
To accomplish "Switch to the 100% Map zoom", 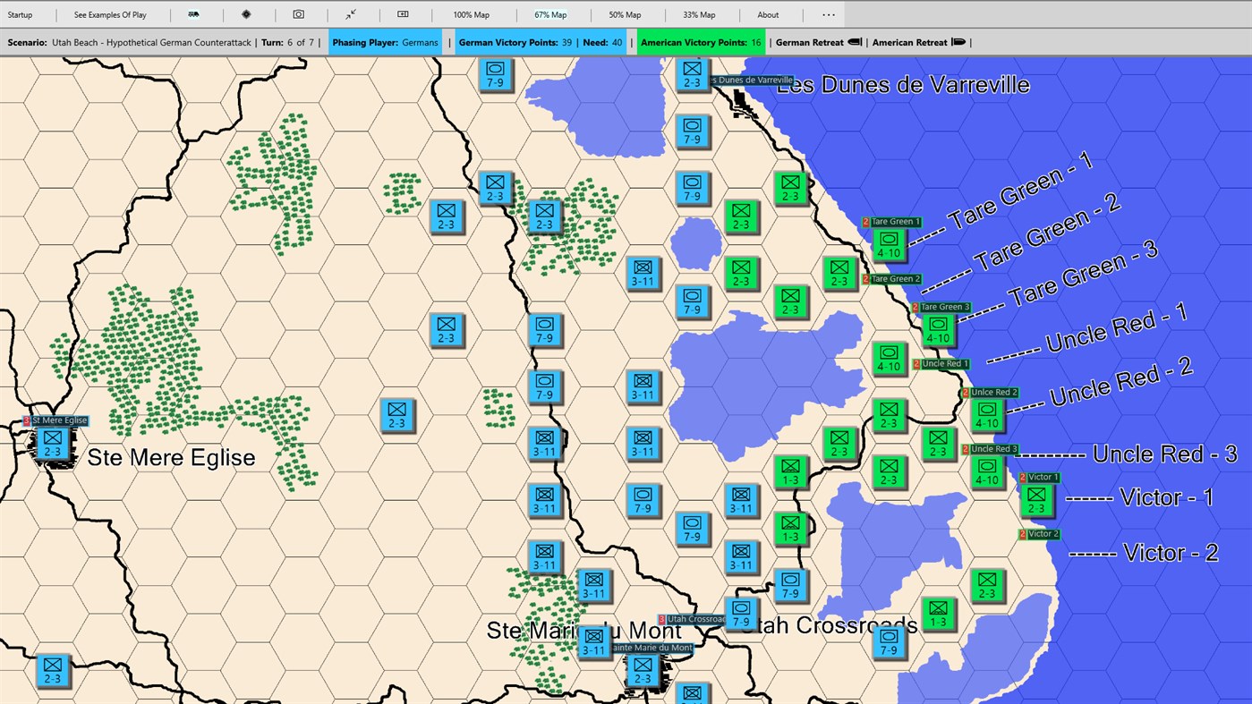I will (471, 14).
